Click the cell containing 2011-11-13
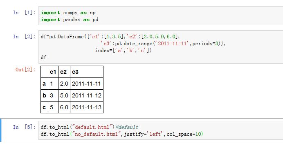 pyautogui.click(x=87, y=107)
